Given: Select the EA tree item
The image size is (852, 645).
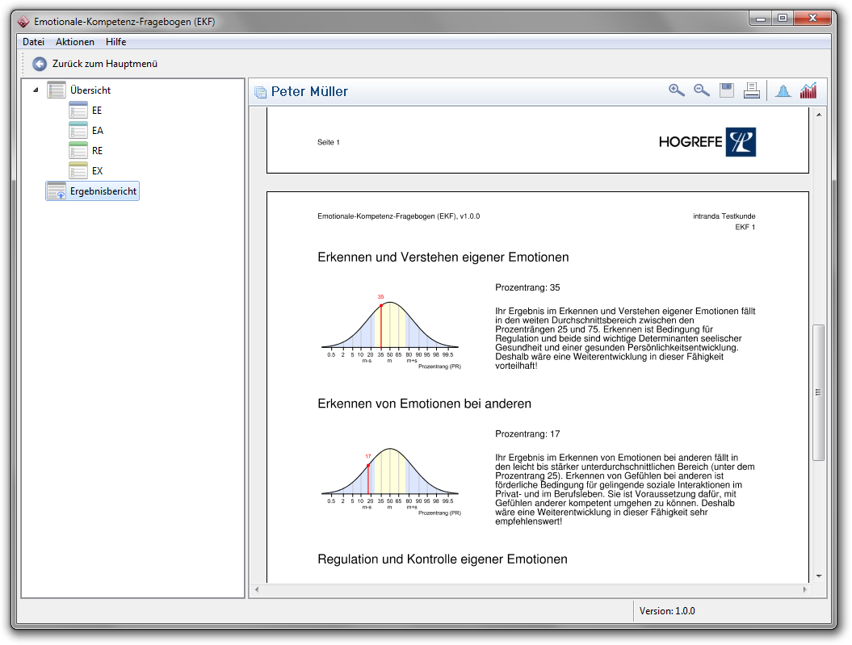Looking at the screenshot, I should click(97, 130).
